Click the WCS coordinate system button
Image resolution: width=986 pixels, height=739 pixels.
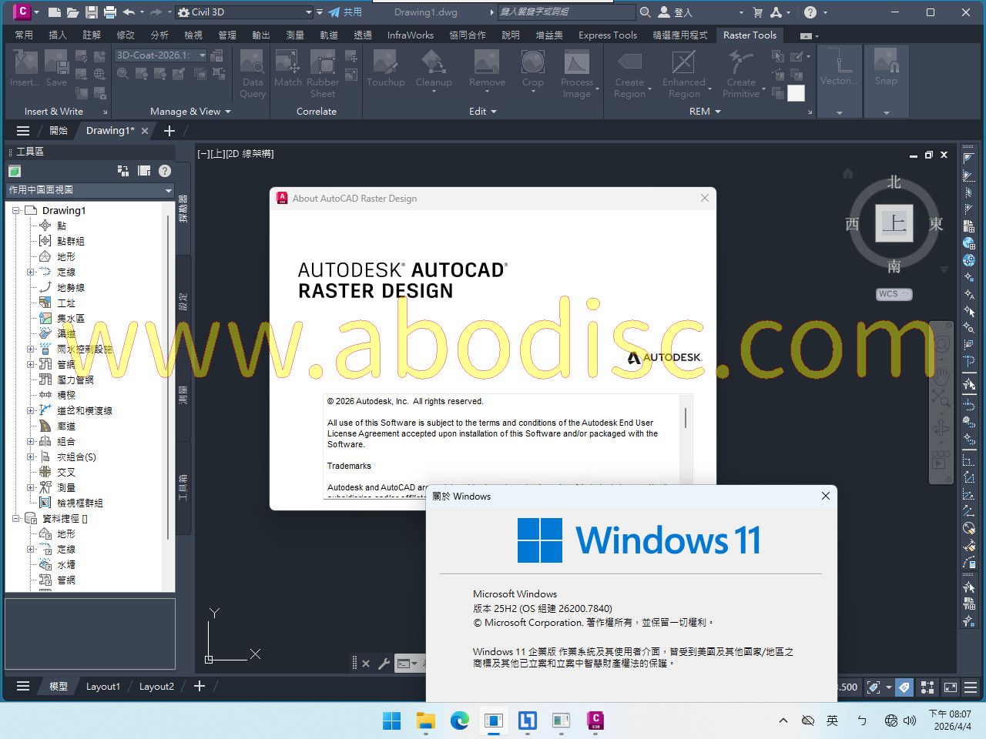pos(893,294)
